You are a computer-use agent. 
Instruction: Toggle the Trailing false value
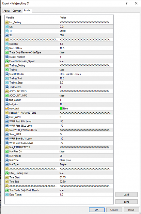(x=86, y=70)
